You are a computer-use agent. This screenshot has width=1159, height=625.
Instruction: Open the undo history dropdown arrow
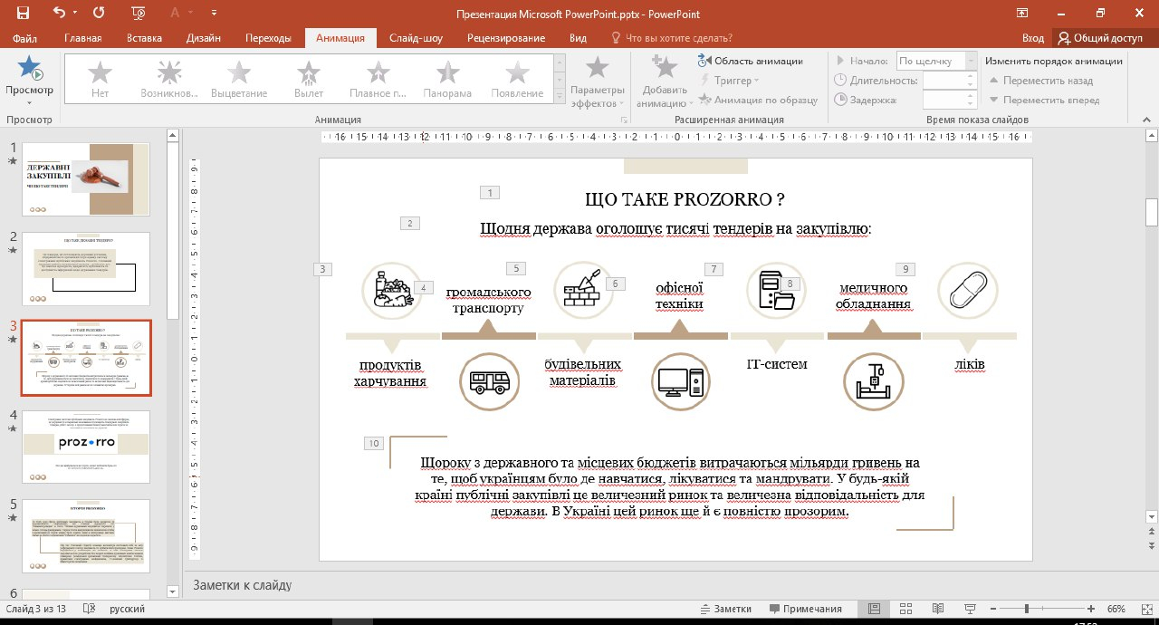click(75, 14)
